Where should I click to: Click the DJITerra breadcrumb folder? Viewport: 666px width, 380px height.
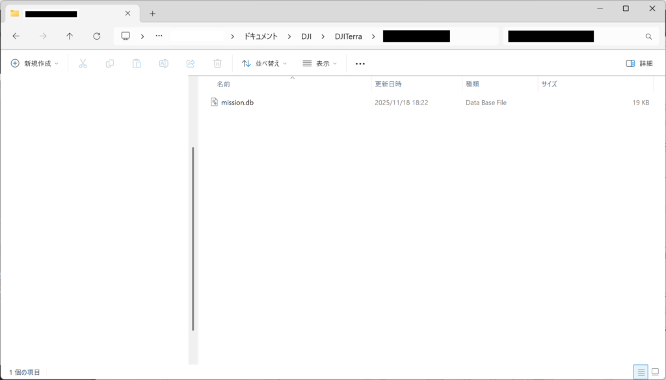coord(348,36)
